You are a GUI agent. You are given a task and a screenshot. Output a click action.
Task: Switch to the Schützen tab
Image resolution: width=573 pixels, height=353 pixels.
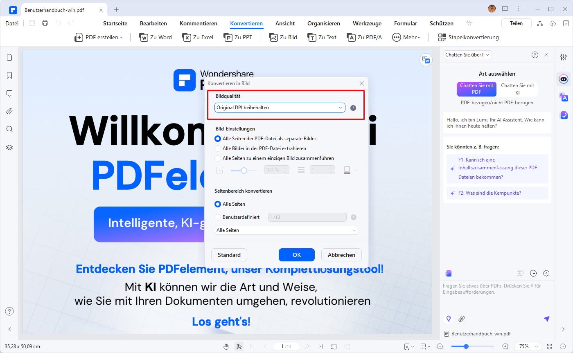[x=442, y=23]
